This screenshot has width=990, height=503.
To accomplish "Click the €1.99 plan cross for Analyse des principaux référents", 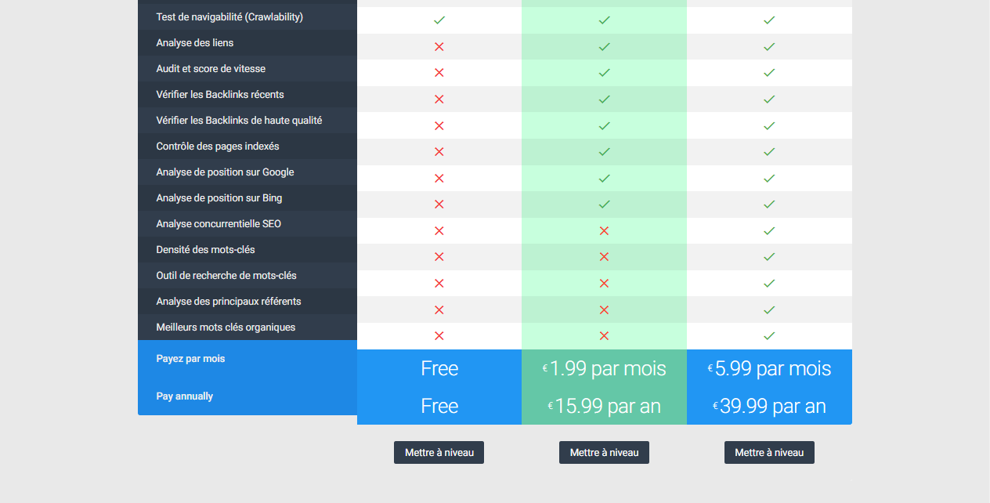I will [604, 310].
